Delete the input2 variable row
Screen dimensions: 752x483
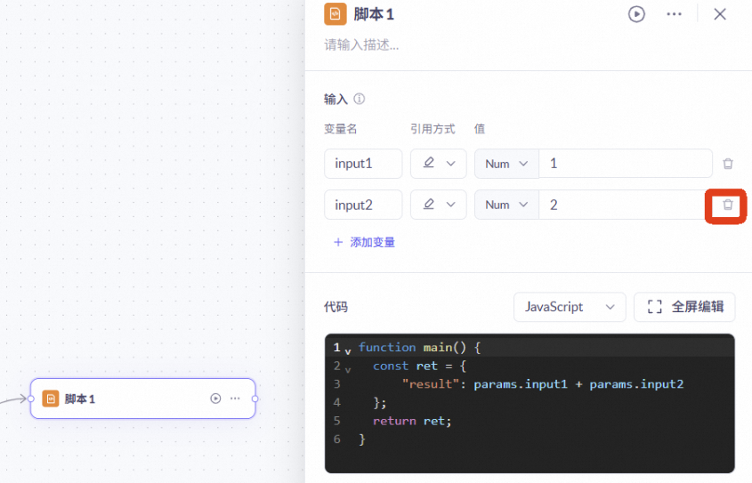[728, 205]
